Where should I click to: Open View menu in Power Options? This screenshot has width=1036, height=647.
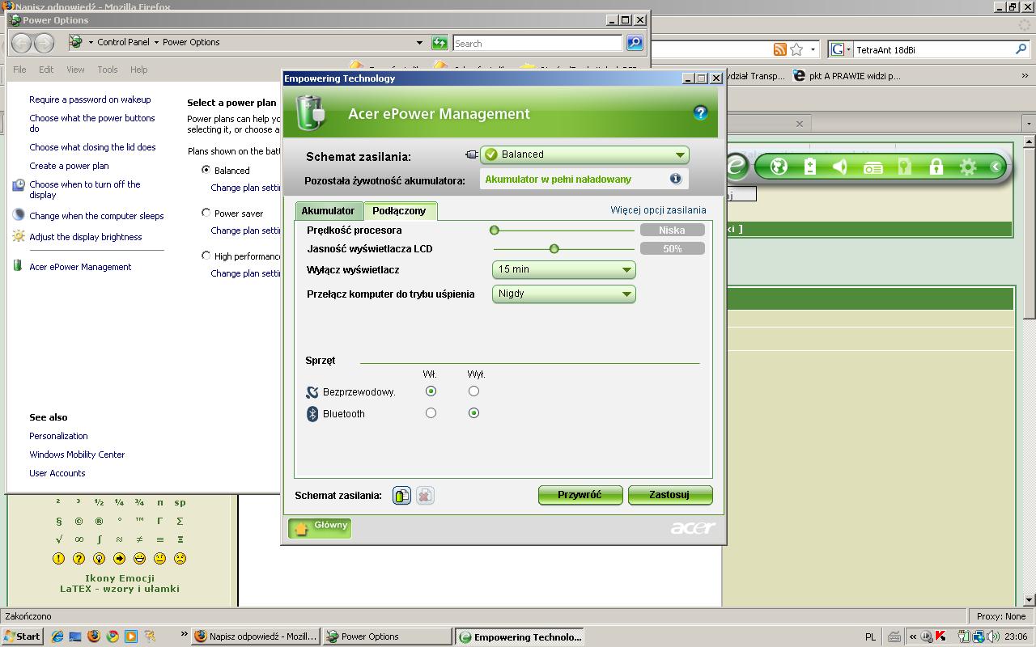pyautogui.click(x=75, y=70)
